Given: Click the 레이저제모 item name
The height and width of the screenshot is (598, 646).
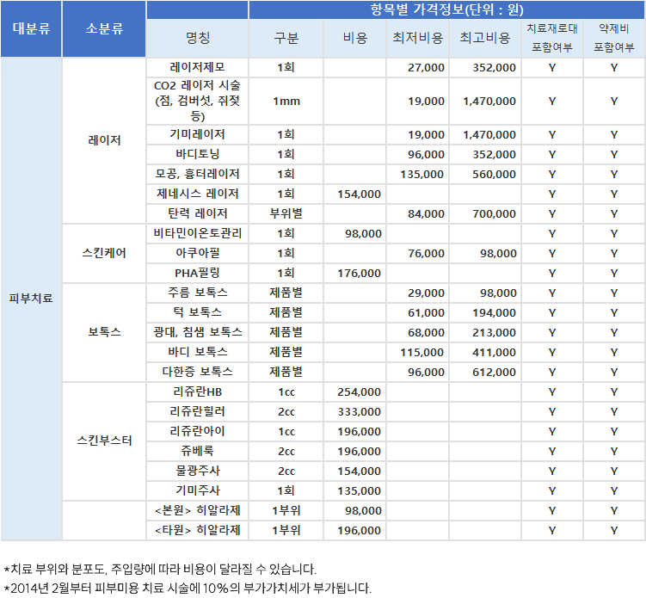Looking at the screenshot, I should click(x=198, y=66).
